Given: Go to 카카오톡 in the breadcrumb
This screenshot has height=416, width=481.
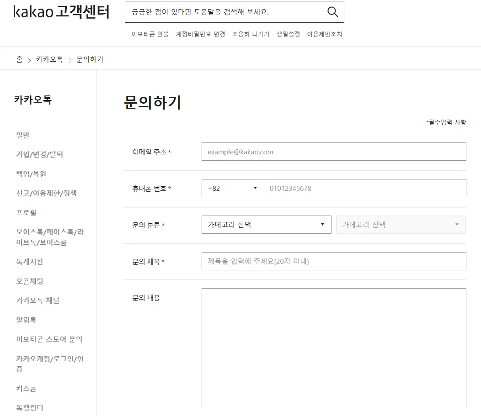Looking at the screenshot, I should point(49,59).
